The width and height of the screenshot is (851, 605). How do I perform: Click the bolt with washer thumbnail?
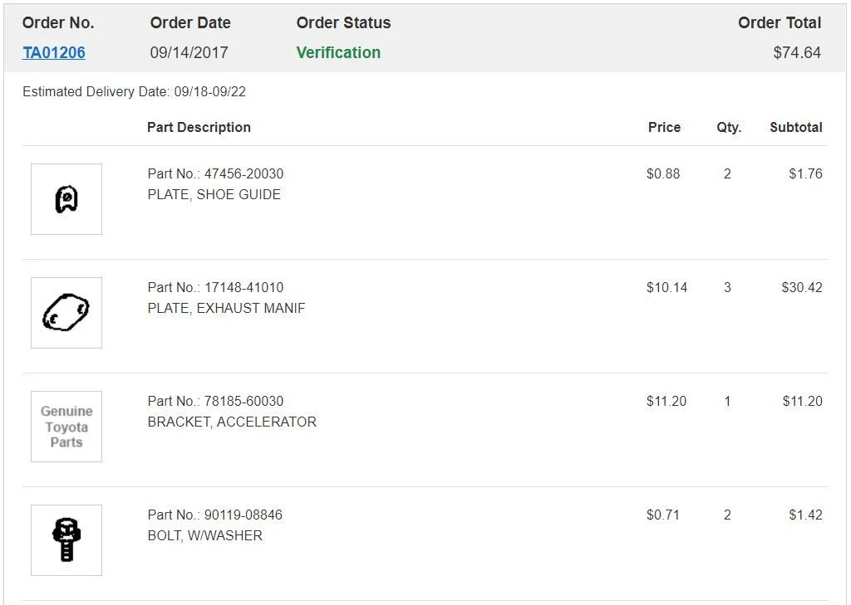click(66, 540)
